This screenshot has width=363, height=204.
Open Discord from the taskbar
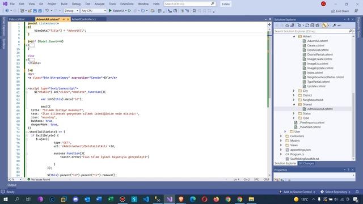[x=75, y=199]
